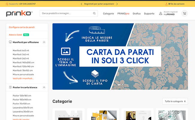The width and height of the screenshot is (195, 120).
Task: Click the magnifier search icon
Action: coord(94,13)
